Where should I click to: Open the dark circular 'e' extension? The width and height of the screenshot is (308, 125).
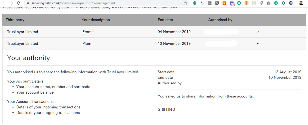pyautogui.click(x=291, y=3)
